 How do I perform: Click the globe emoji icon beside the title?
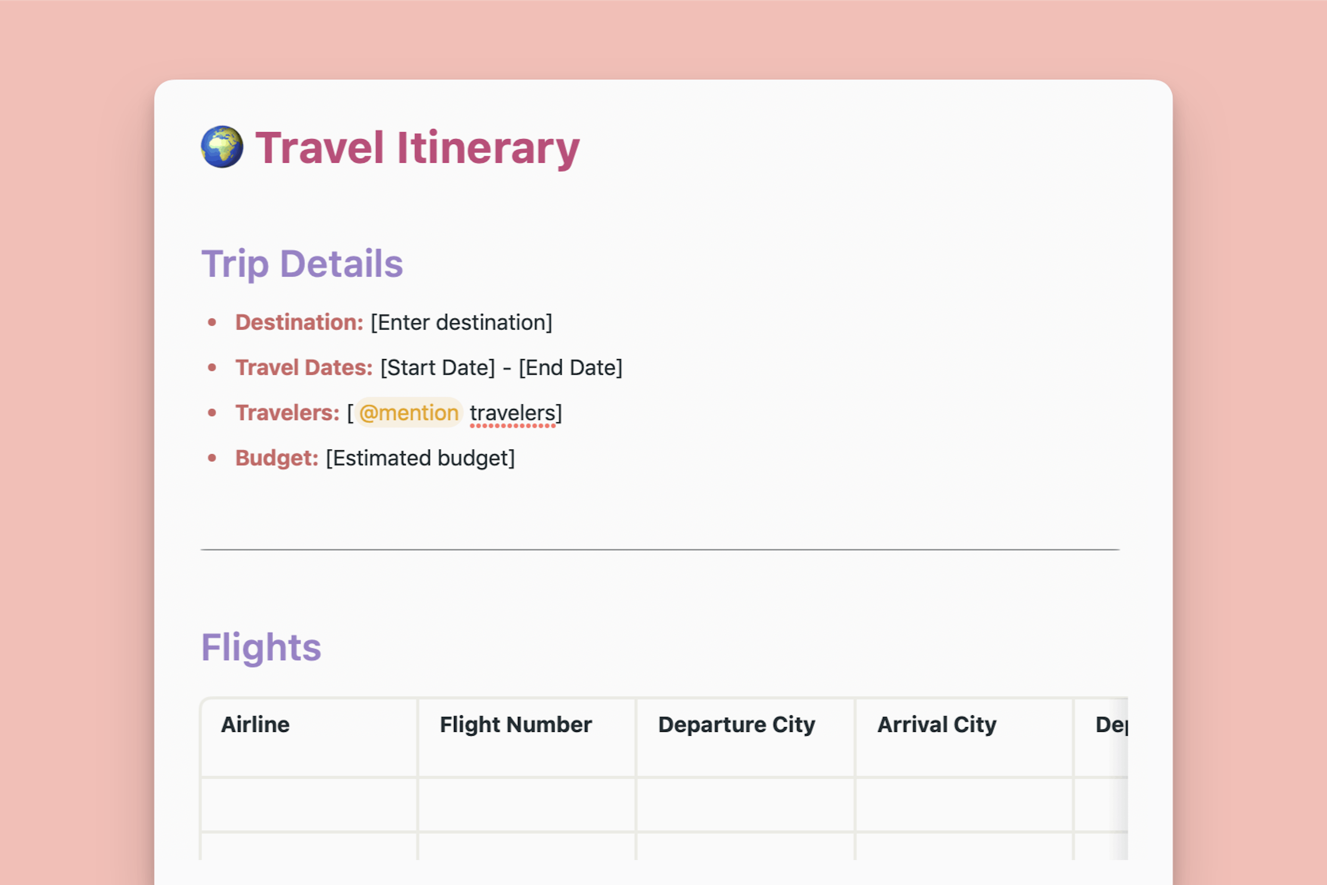point(222,147)
